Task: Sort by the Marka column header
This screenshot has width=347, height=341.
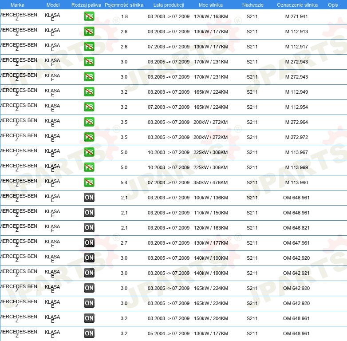Action: tap(17, 5)
